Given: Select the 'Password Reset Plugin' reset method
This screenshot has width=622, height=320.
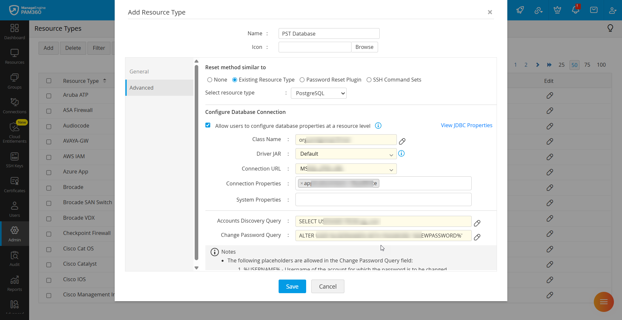Looking at the screenshot, I should [302, 80].
